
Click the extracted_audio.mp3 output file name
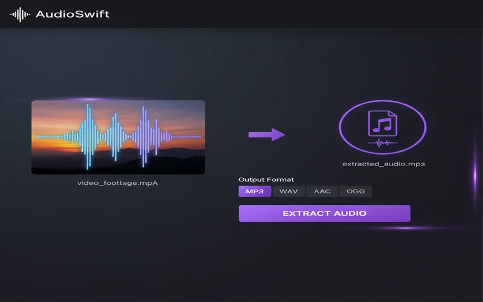coord(379,164)
